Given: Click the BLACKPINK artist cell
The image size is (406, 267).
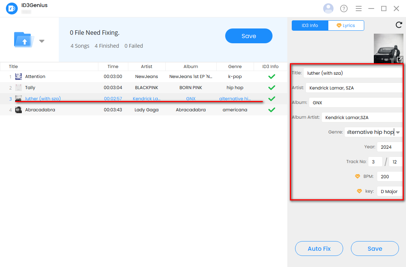Looking at the screenshot, I should pos(146,88).
